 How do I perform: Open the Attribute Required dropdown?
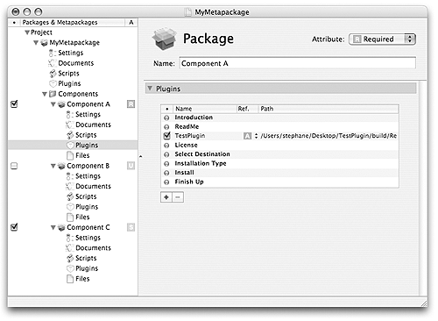382,39
